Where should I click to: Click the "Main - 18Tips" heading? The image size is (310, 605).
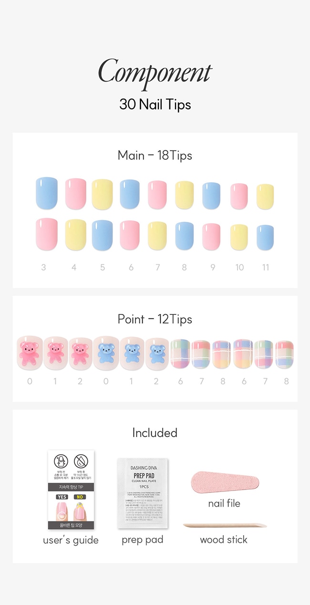155,155
